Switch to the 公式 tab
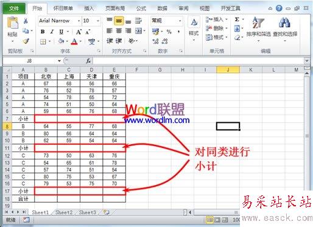313x227 pixels. pyautogui.click(x=141, y=9)
